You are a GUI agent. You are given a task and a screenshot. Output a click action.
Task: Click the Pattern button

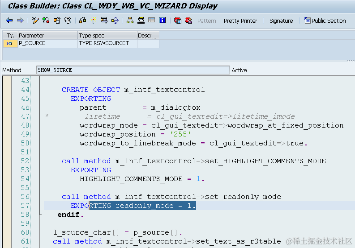pos(207,21)
